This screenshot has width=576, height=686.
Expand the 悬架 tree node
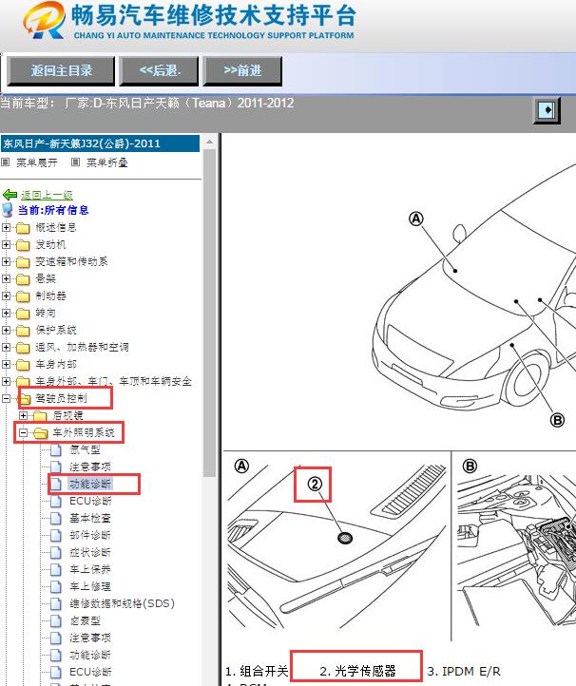pos(6,278)
